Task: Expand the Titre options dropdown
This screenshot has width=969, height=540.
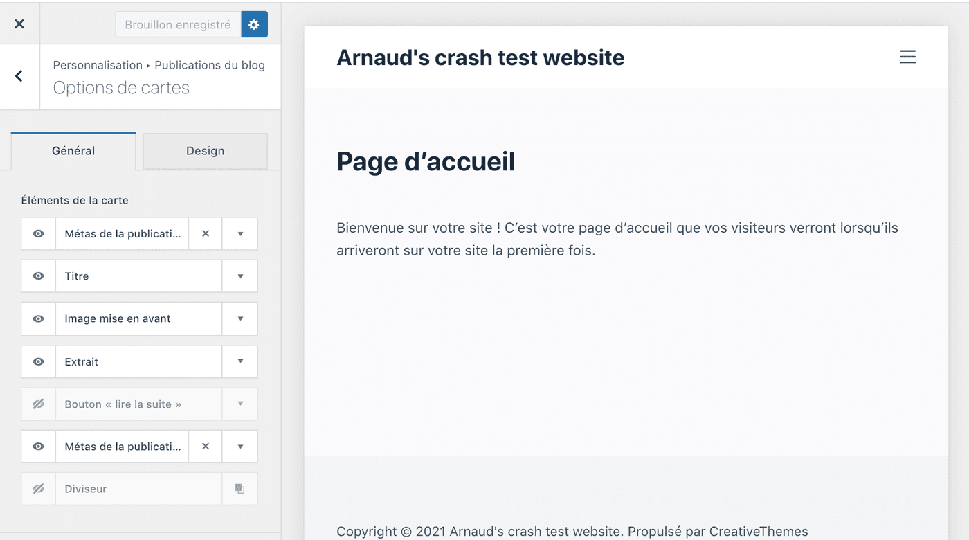Action: pyautogui.click(x=240, y=276)
